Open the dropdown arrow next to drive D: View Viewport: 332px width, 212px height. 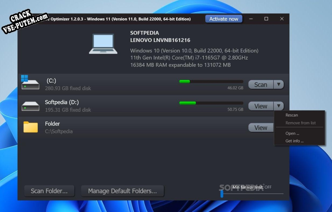(x=279, y=106)
